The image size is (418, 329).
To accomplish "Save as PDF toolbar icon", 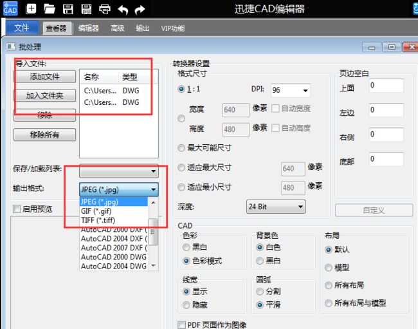I will pyautogui.click(x=86, y=9).
